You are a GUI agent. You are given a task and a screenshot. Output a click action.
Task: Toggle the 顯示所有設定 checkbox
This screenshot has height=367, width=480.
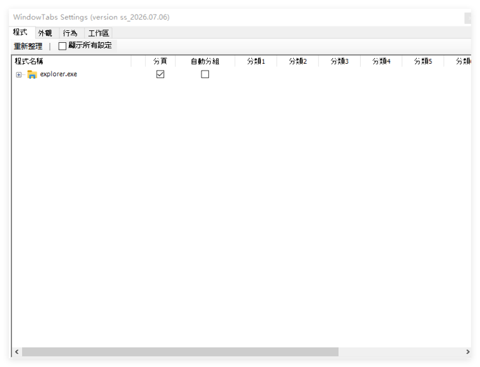[x=62, y=46]
